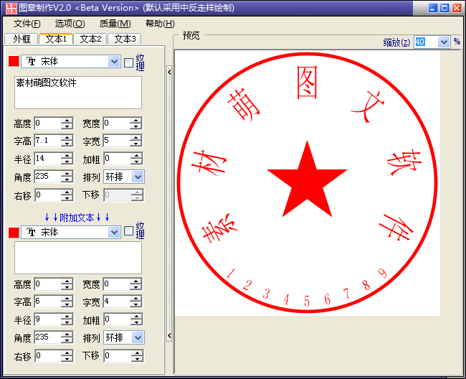Close the 图章制作 window
Image resolution: width=466 pixels, height=379 pixels.
457,8
